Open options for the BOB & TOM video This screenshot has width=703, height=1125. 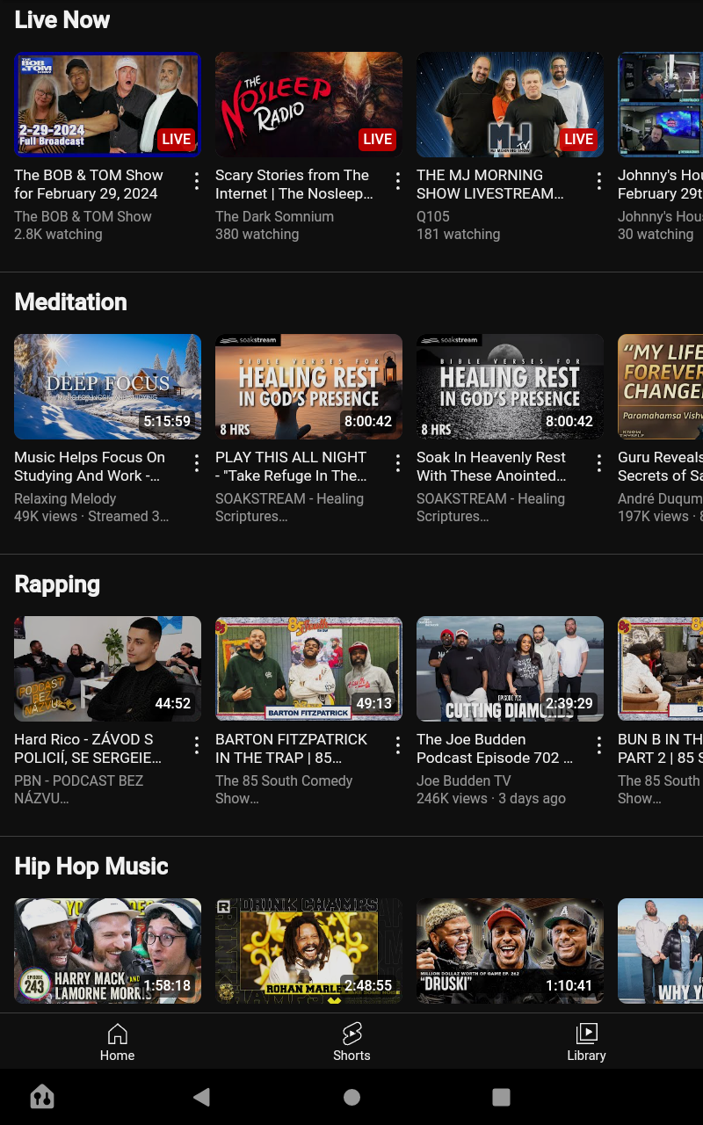[195, 180]
